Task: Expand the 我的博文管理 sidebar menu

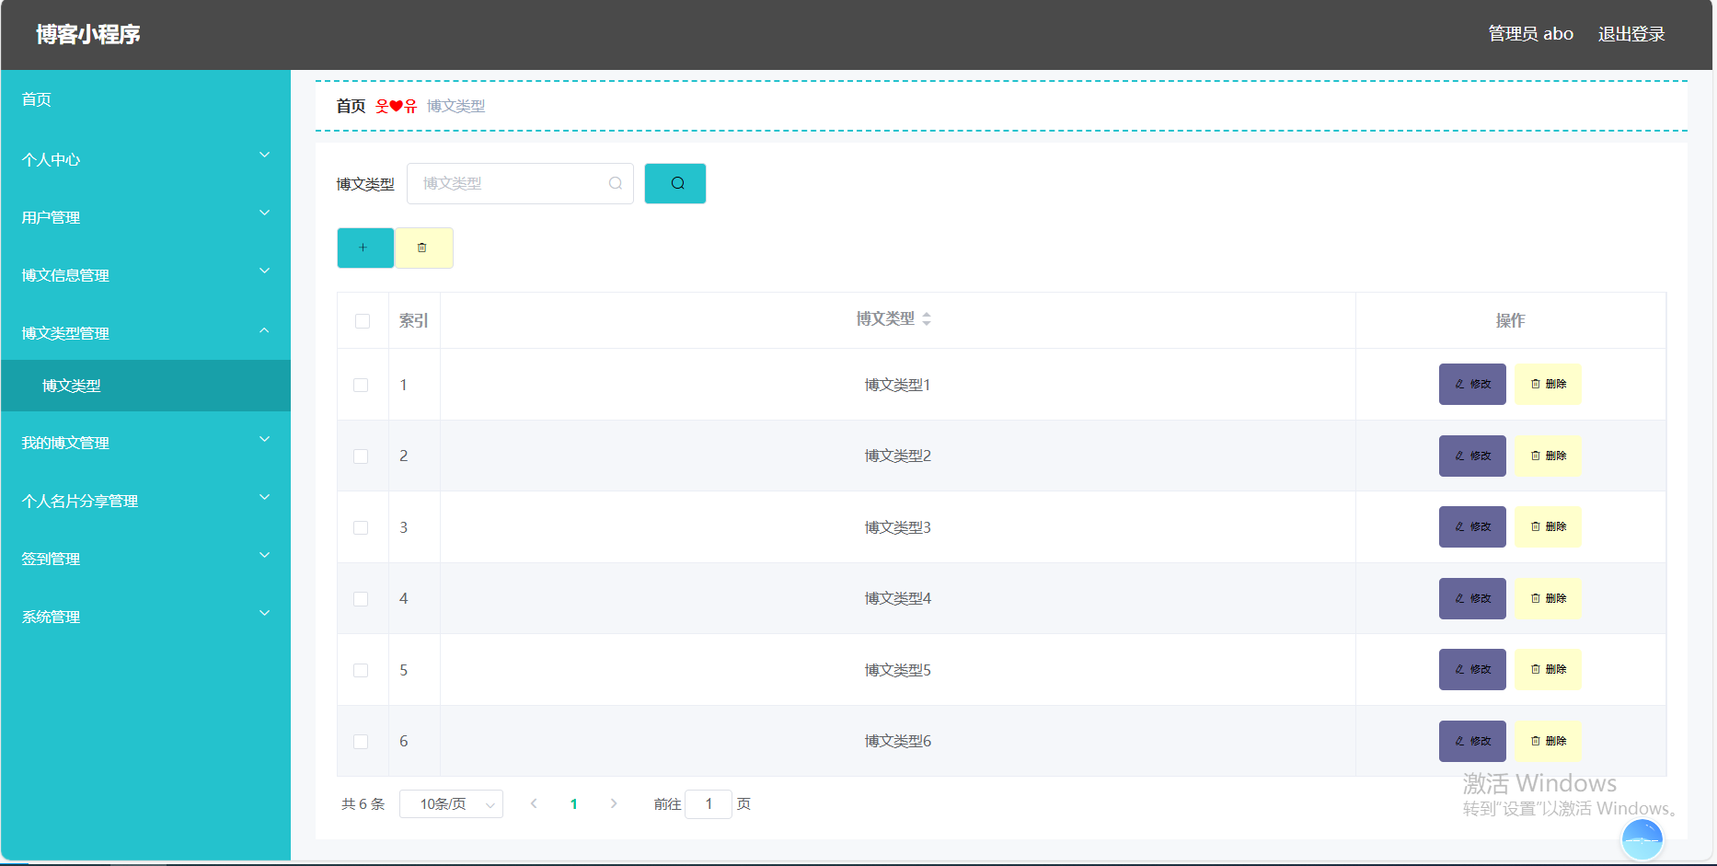Action: 145,443
